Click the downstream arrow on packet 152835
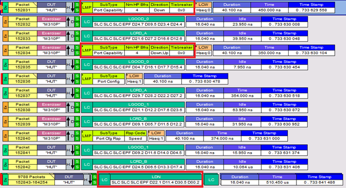The height and width of the screenshot is (188, 346). coord(72,65)
